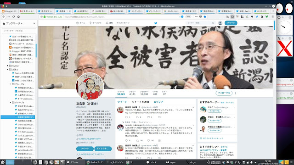Viewport: 294px width, 165px height.
Task: Retweet the first tweet with the retweet icon
Action: pyautogui.click(x=137, y=117)
